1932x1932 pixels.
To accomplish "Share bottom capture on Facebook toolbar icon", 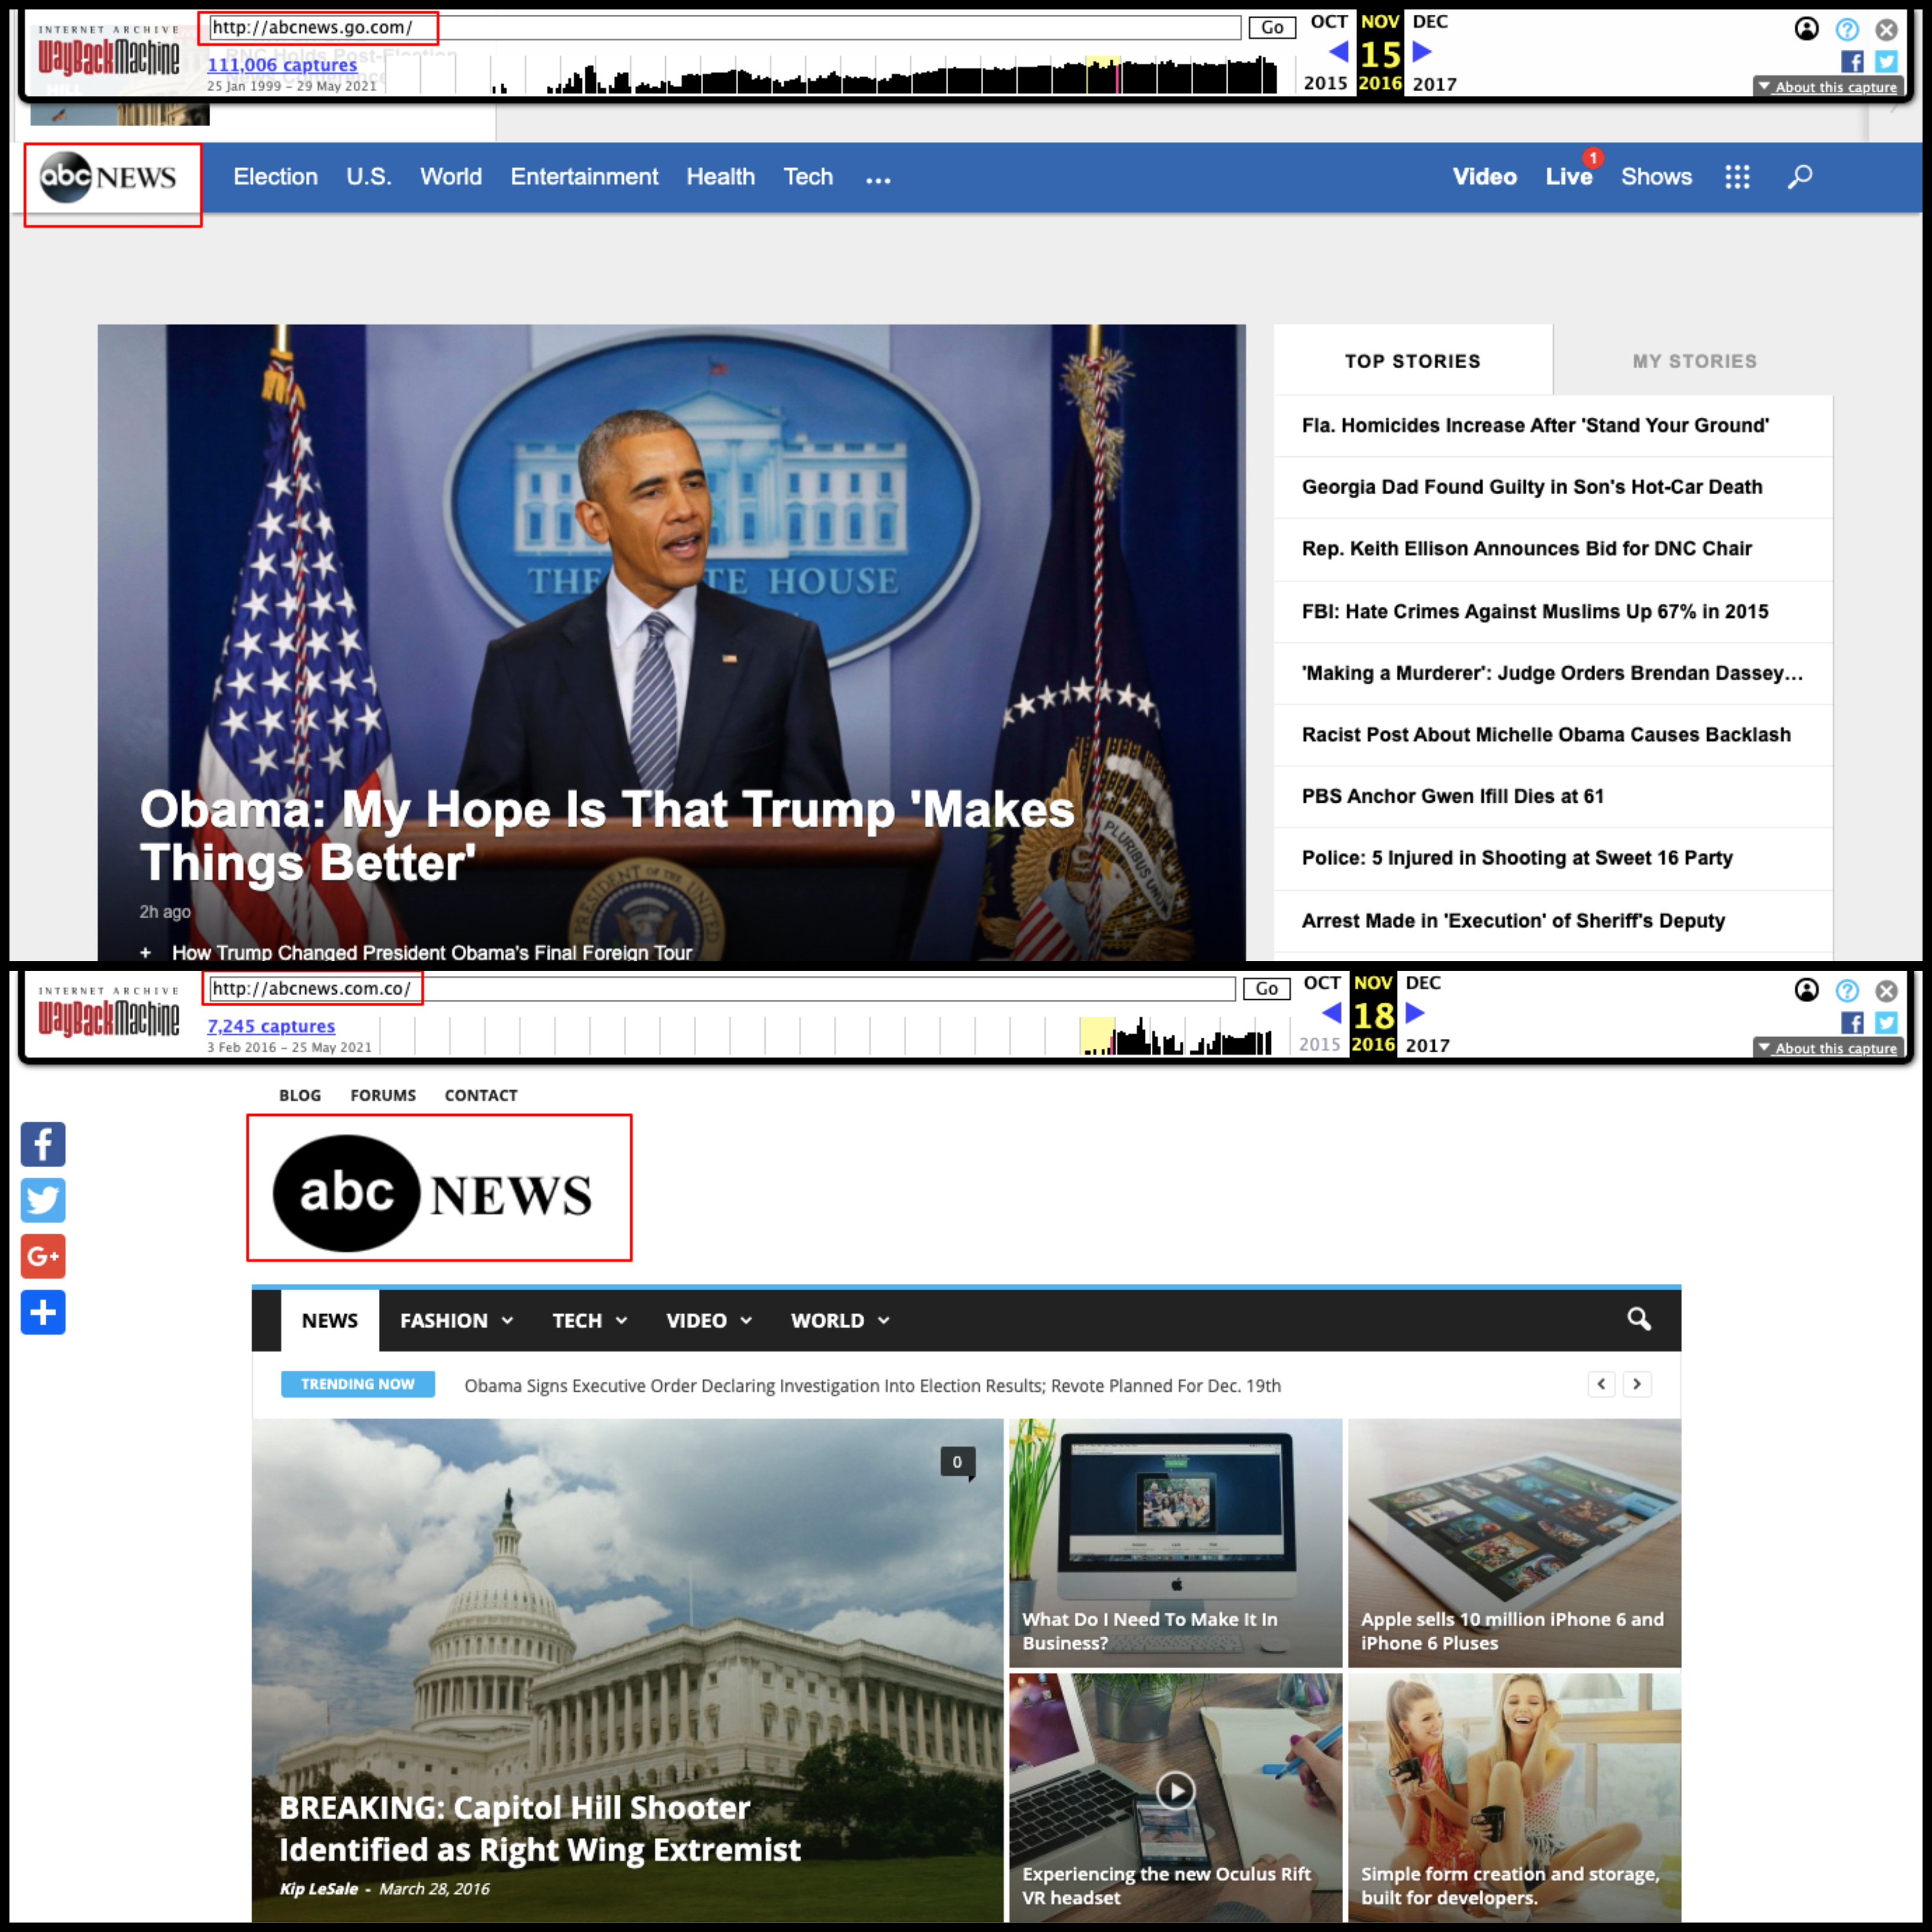I will click(1852, 1022).
